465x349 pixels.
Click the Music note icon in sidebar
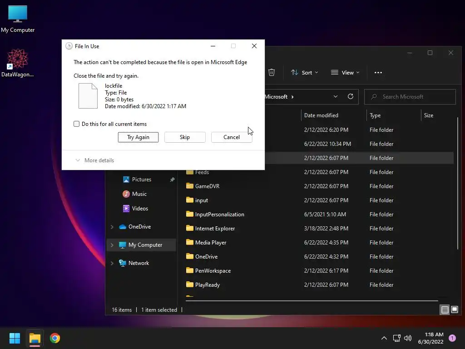coord(126,194)
